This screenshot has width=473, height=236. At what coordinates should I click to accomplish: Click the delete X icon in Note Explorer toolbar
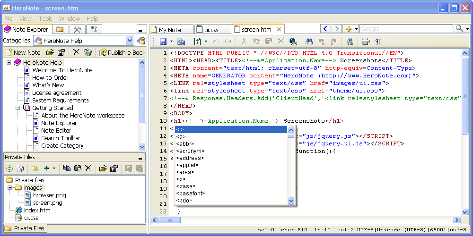pos(76,52)
